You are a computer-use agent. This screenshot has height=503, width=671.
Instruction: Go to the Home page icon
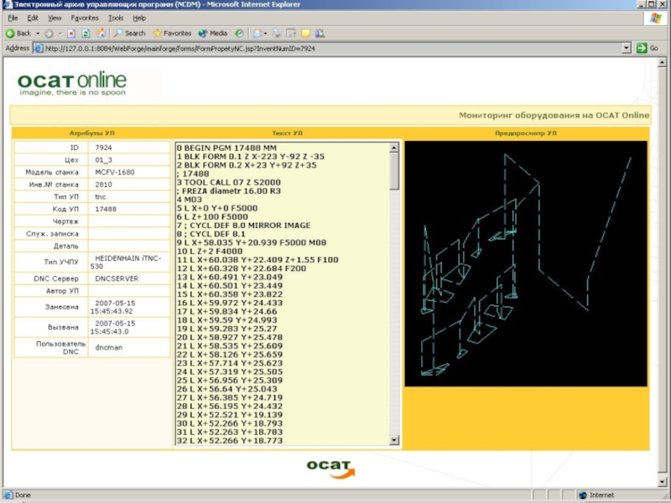[x=100, y=34]
